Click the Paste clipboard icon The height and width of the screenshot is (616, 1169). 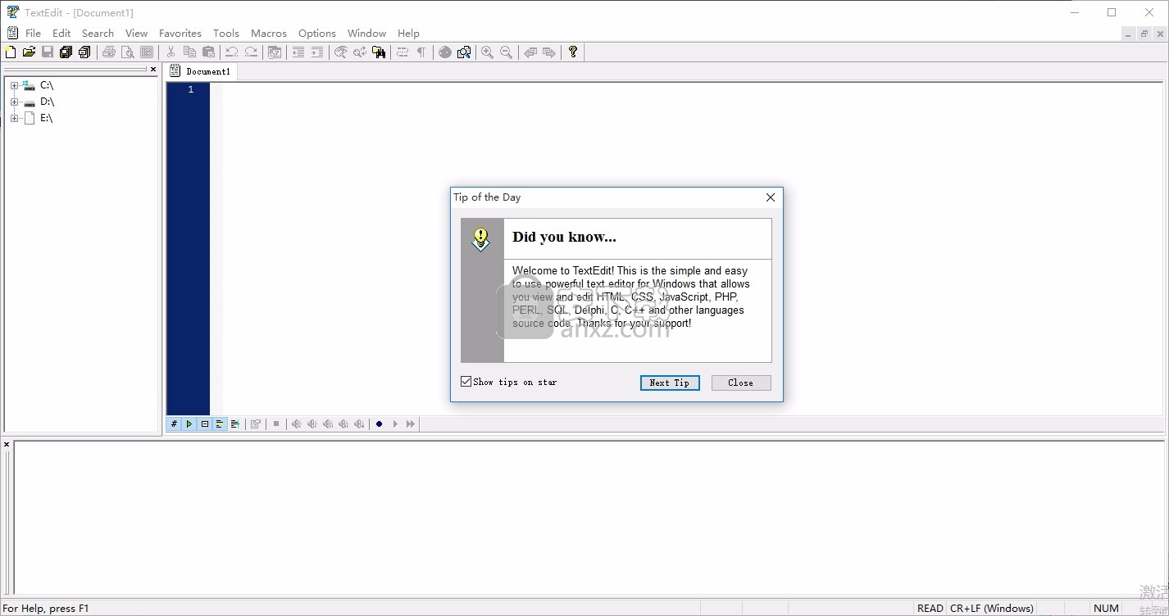pyautogui.click(x=208, y=52)
